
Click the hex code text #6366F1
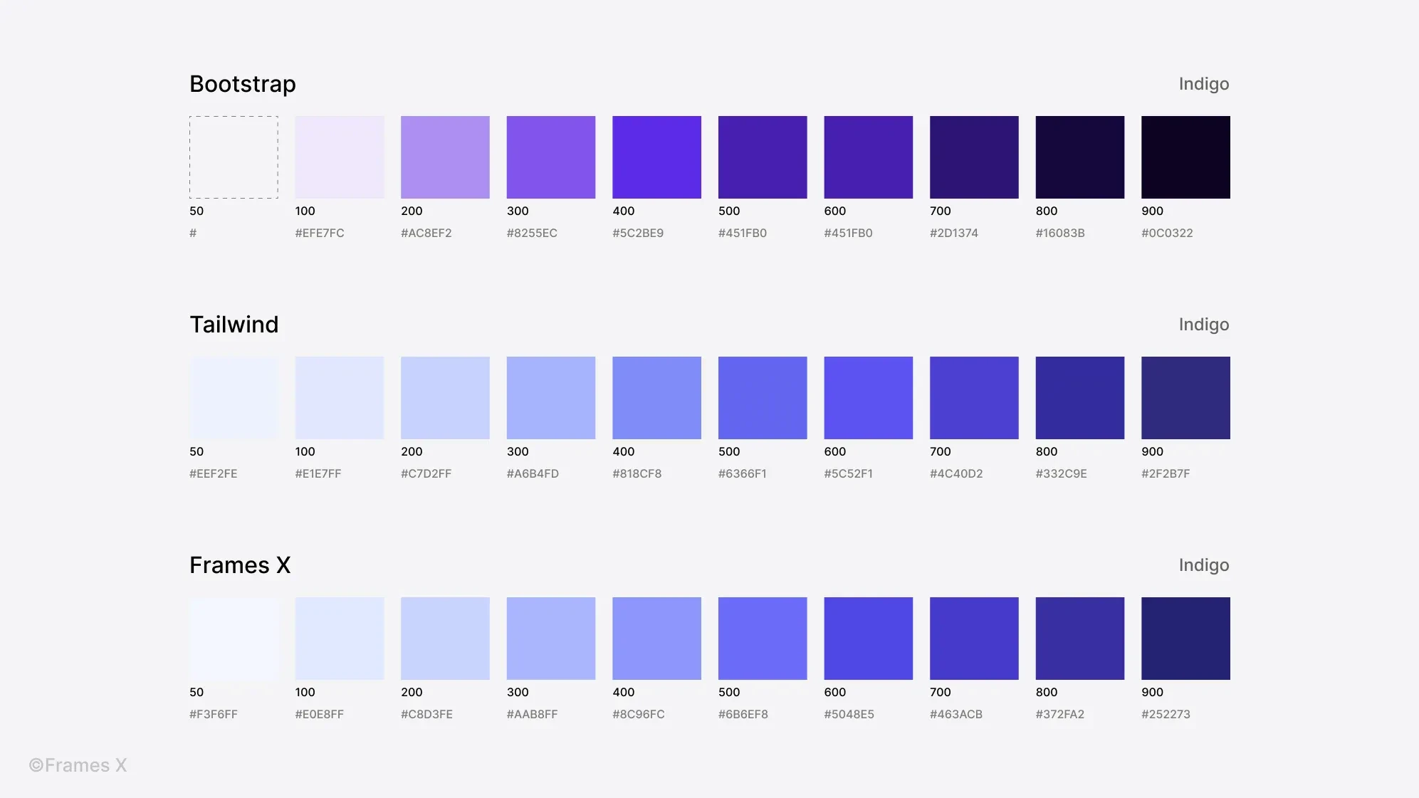743,473
